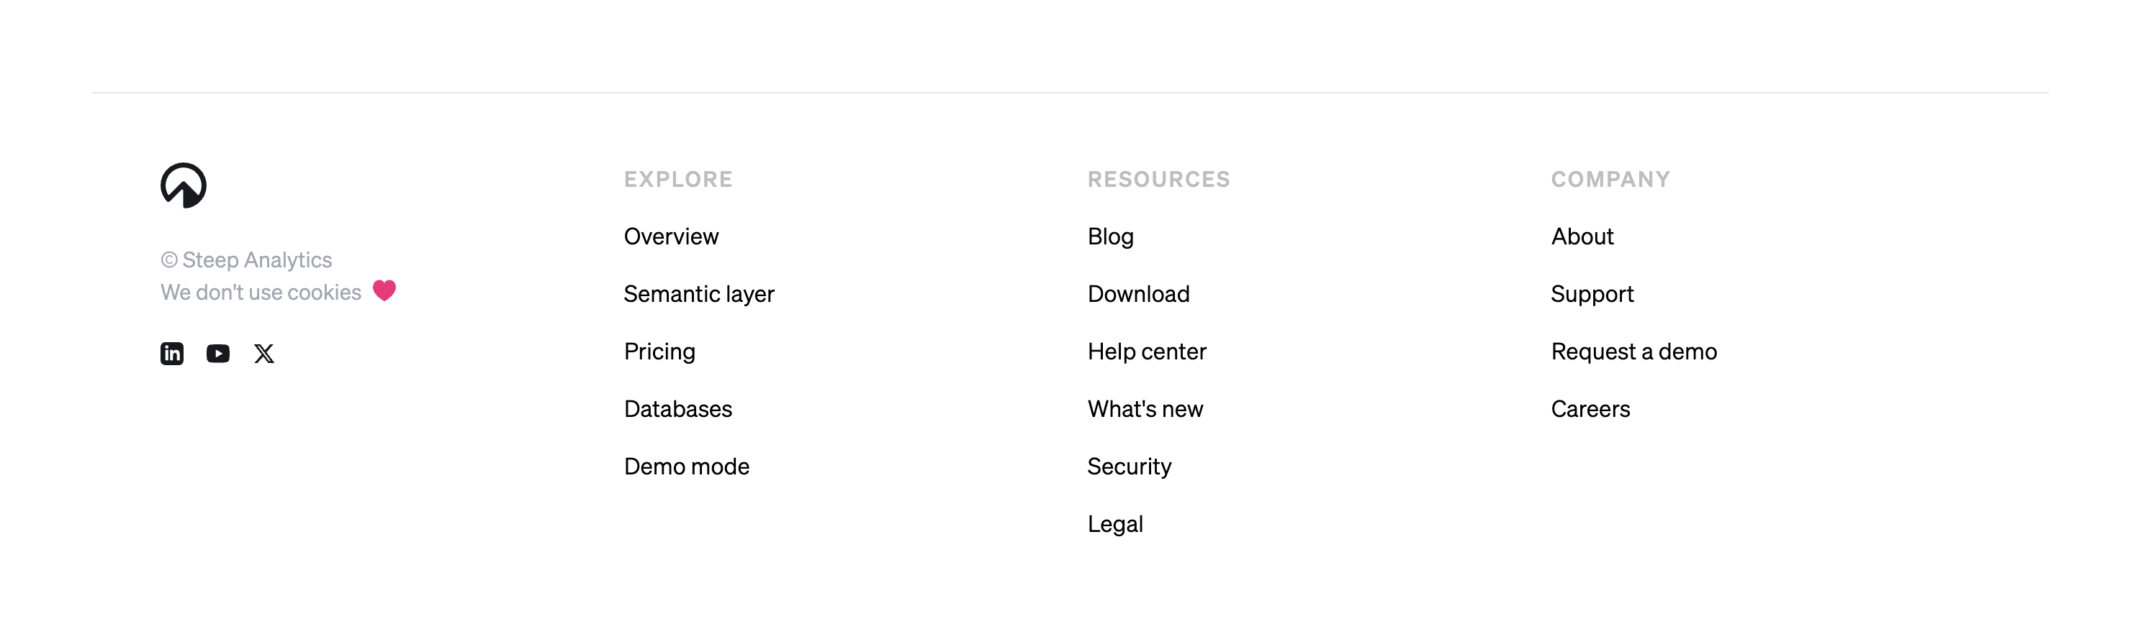Click the Steep logo icon
The image size is (2141, 629).
[183, 185]
